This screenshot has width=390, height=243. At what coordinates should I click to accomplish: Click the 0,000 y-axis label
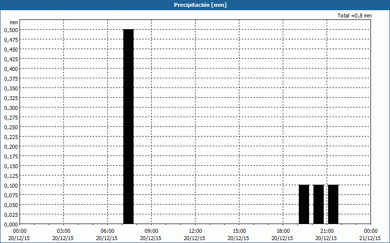[11, 225]
